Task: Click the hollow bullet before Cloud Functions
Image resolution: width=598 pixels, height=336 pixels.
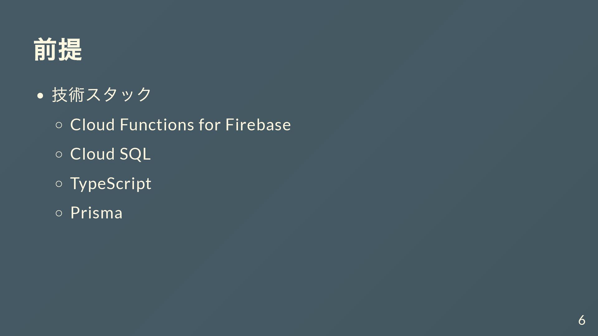Action: [59, 125]
